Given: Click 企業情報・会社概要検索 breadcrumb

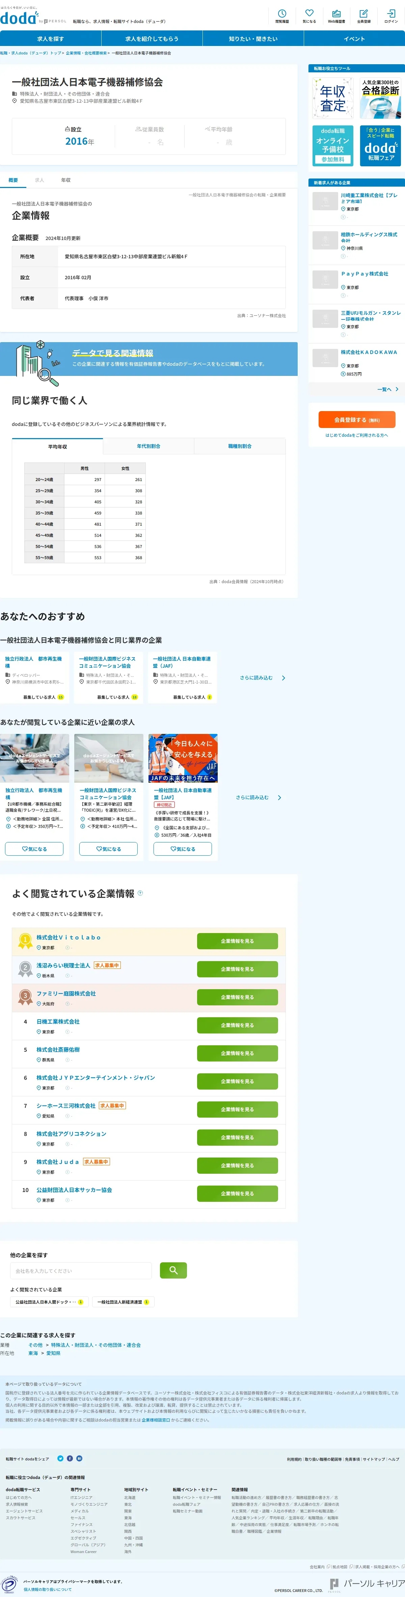Looking at the screenshot, I should [86, 53].
